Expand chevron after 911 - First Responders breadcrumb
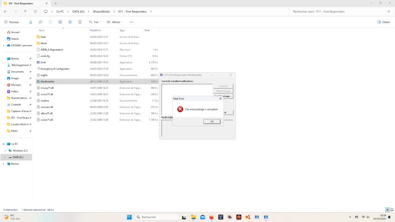Screen dimensions: 395x222 click(151, 11)
